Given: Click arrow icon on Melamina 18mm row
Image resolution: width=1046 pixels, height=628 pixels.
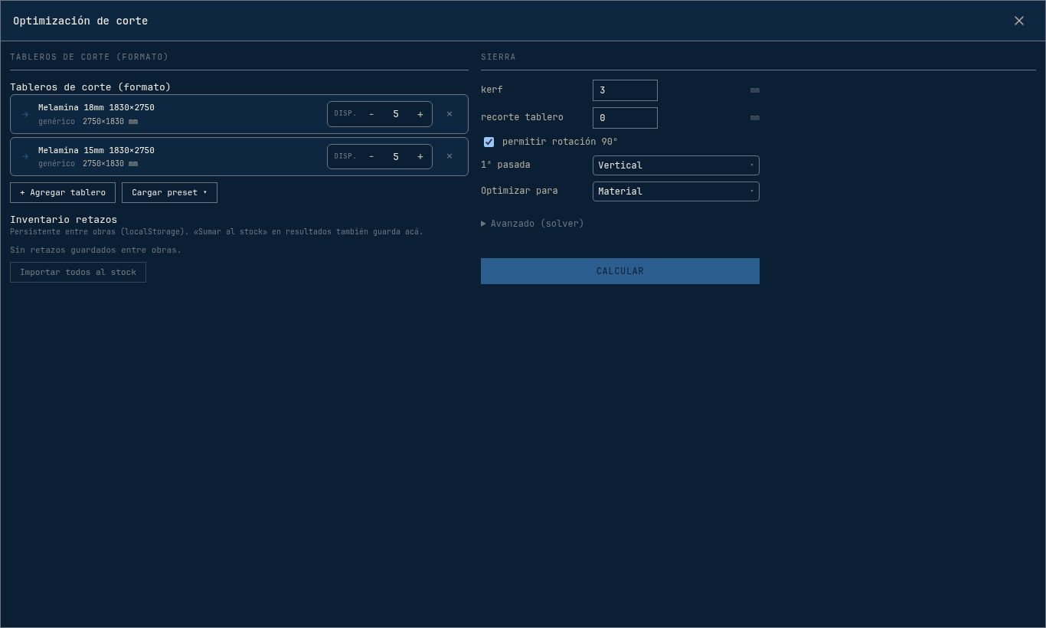Looking at the screenshot, I should pyautogui.click(x=25, y=114).
